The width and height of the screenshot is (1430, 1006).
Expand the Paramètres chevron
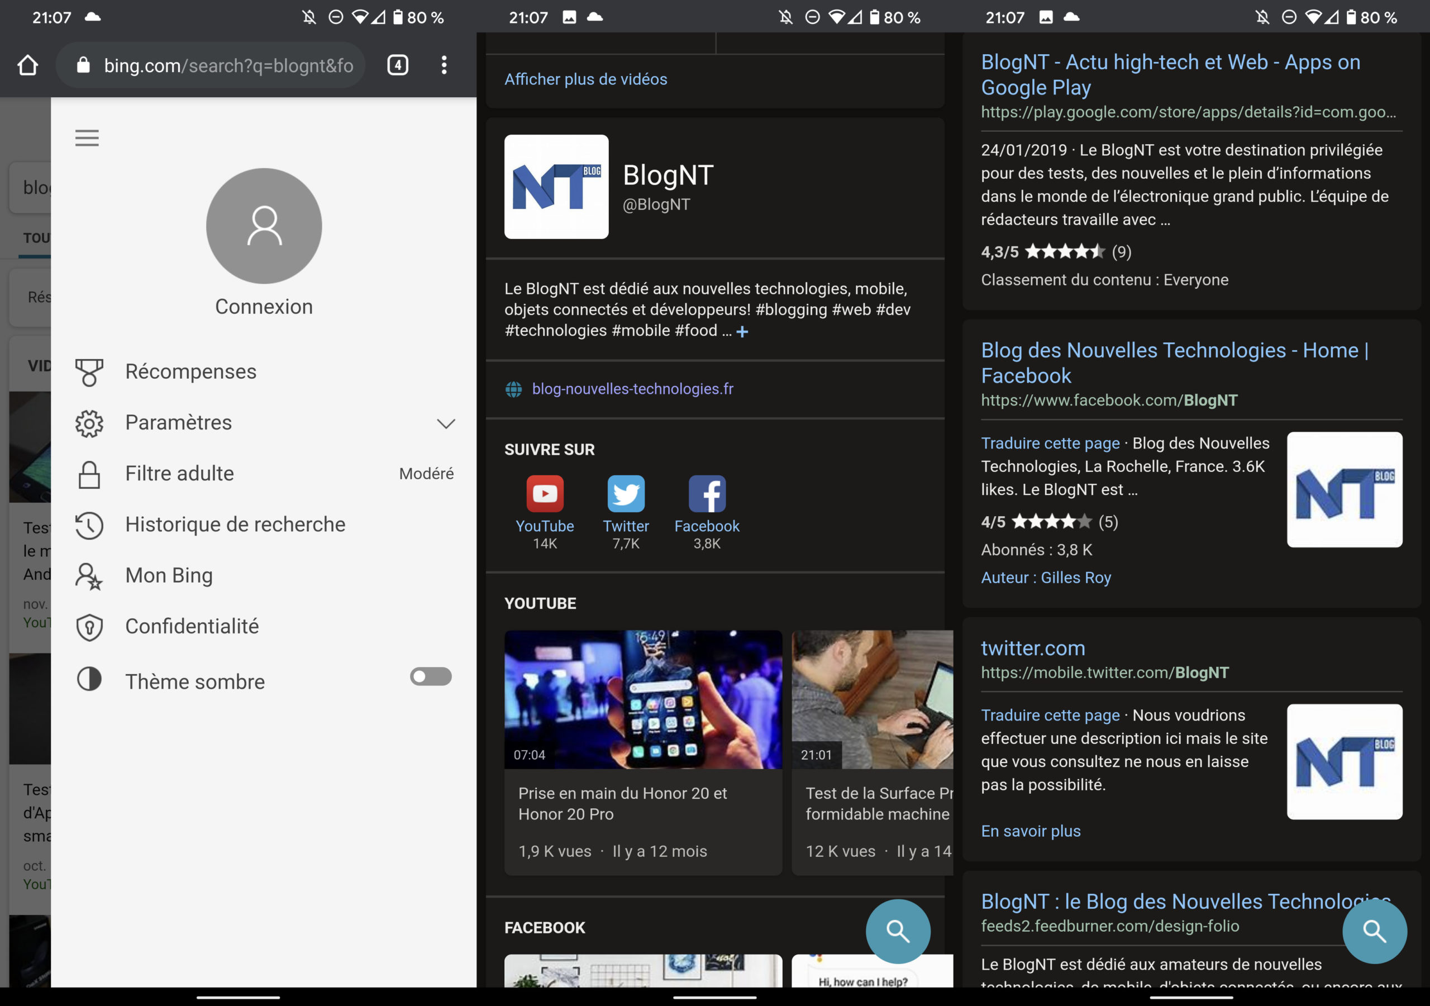coord(446,423)
